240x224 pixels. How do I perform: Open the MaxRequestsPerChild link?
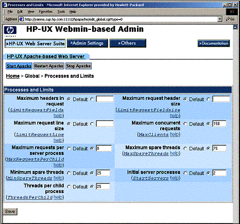[35, 159]
